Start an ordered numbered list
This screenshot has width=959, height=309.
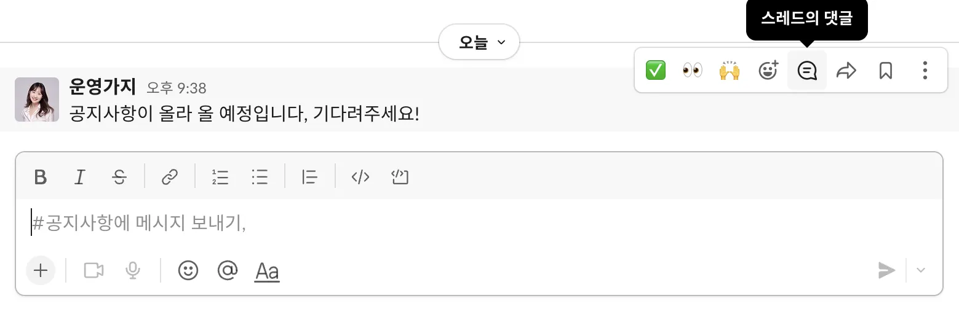(x=220, y=178)
